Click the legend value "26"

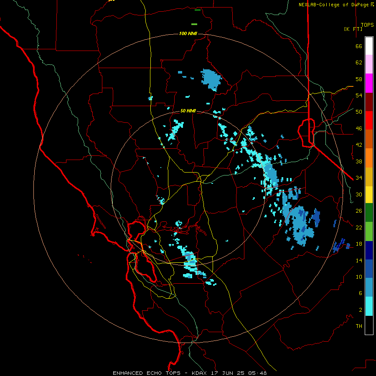tap(359, 211)
